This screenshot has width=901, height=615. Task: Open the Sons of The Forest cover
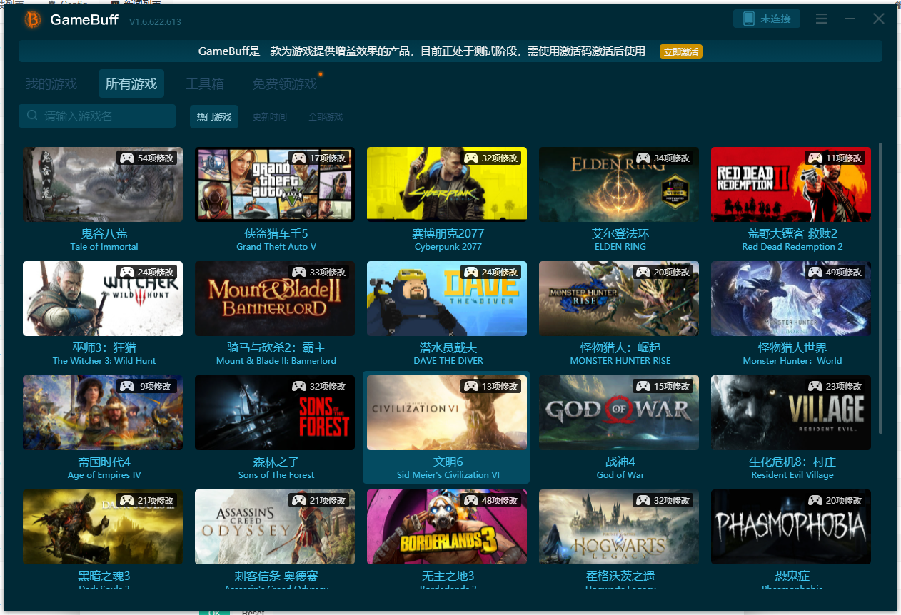[x=275, y=413]
